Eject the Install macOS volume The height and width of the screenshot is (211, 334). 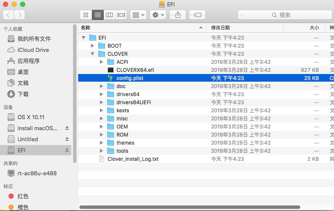[x=67, y=128]
